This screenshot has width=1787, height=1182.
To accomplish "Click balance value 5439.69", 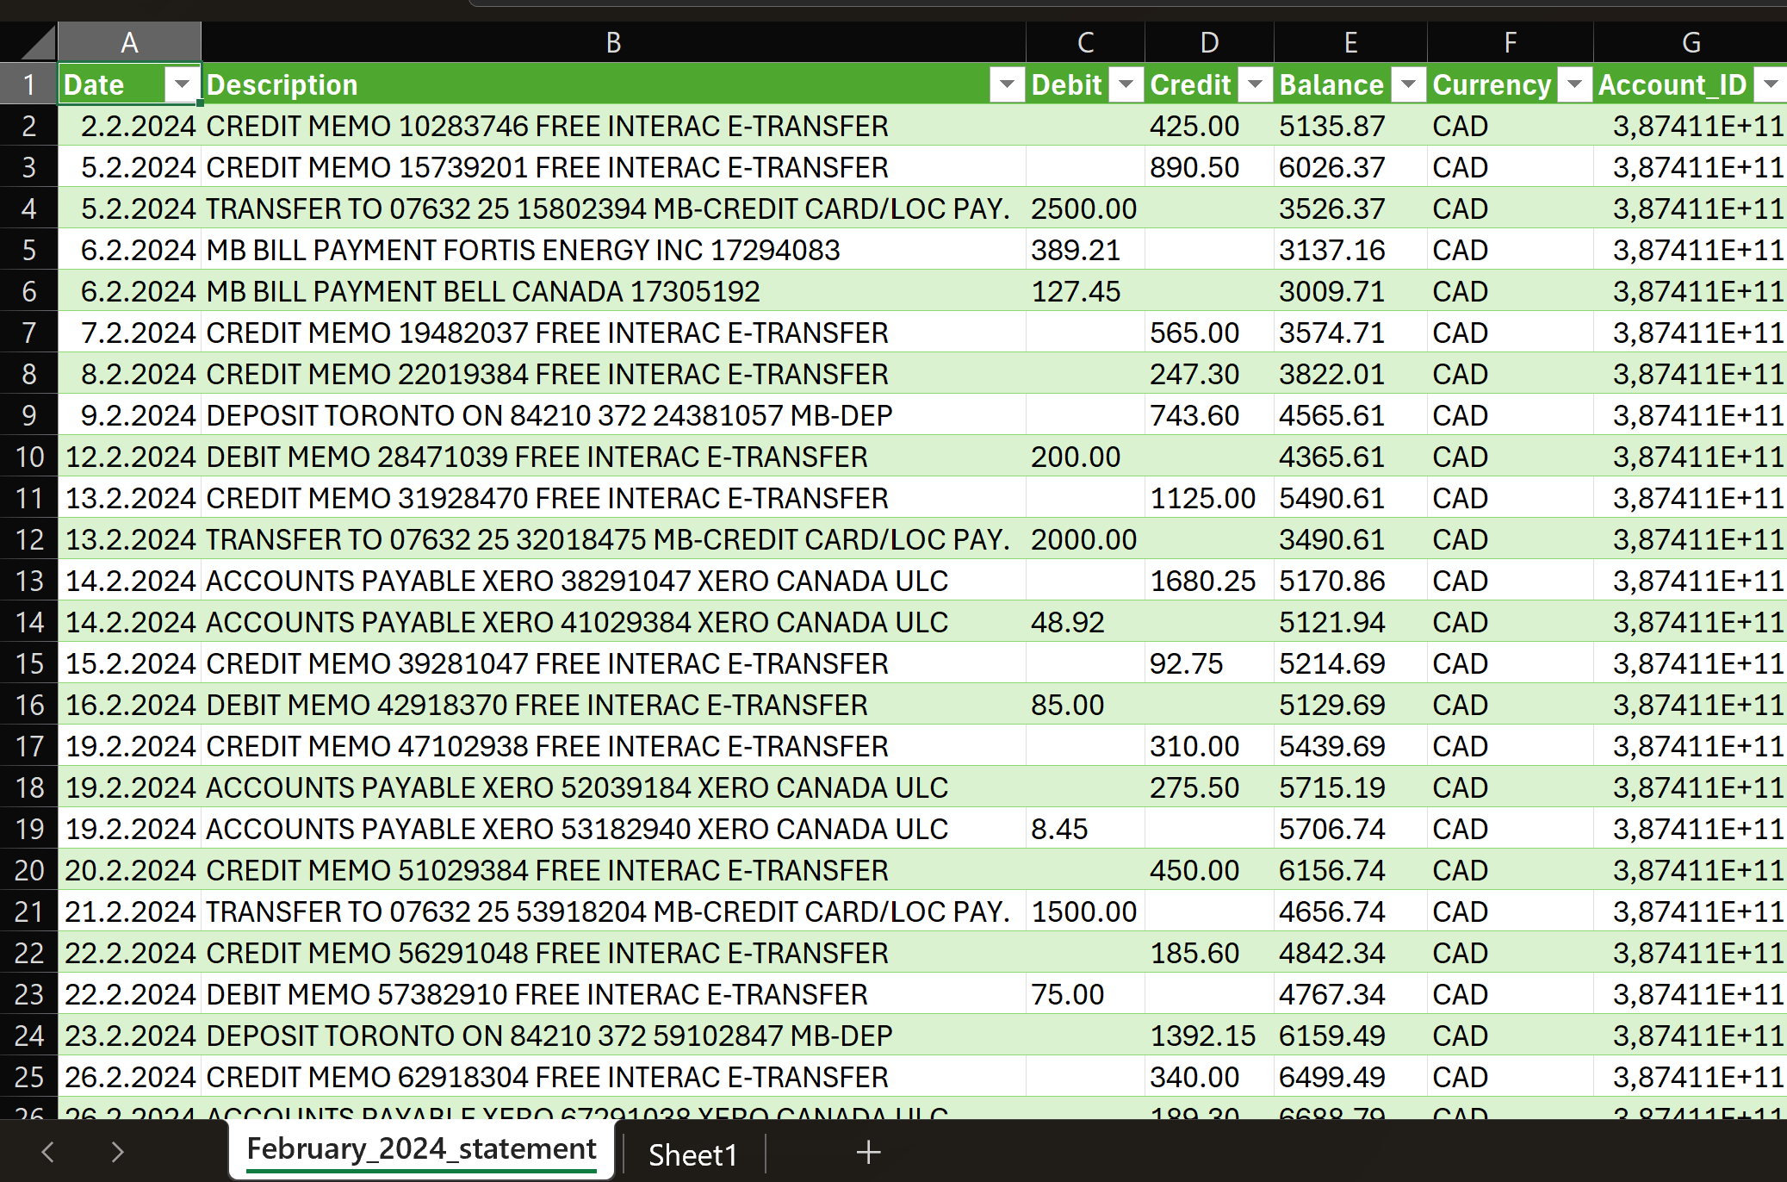I will 1350,746.
